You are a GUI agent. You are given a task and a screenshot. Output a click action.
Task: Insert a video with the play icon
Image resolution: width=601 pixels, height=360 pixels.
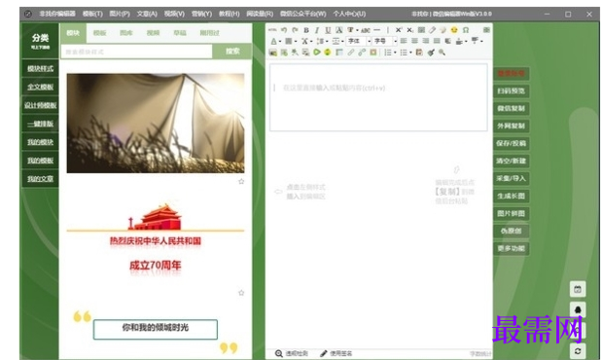coord(317,53)
